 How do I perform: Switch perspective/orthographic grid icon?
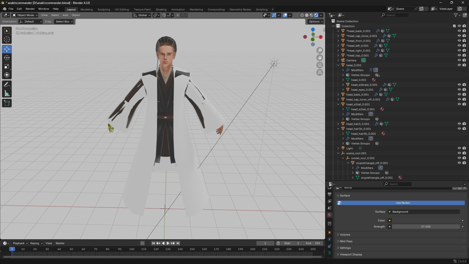coord(320,72)
